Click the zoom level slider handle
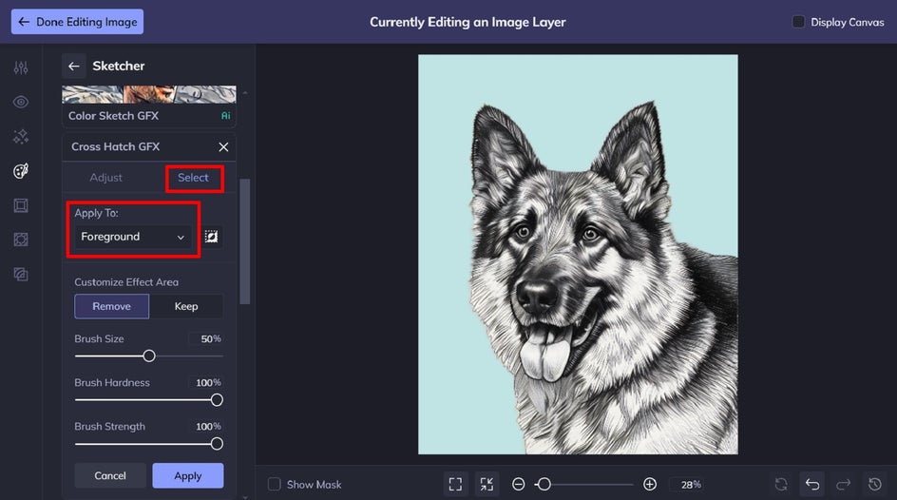Screen dimensions: 897x500 pos(544,485)
